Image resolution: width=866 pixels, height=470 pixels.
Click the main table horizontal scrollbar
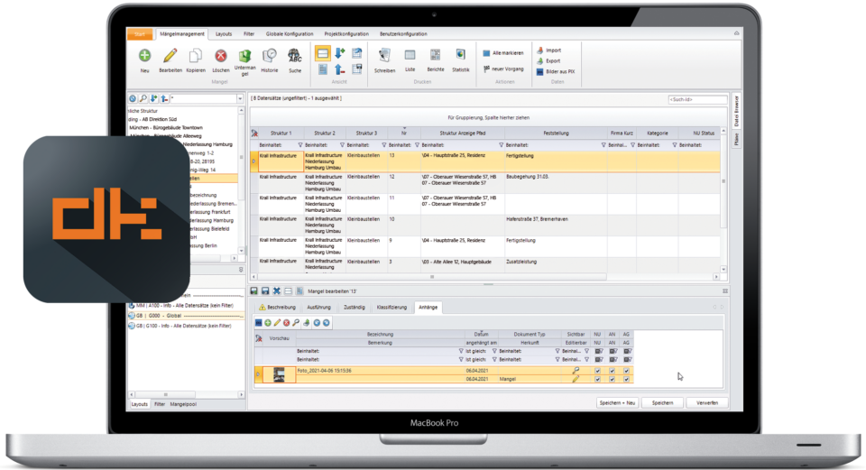click(x=432, y=277)
